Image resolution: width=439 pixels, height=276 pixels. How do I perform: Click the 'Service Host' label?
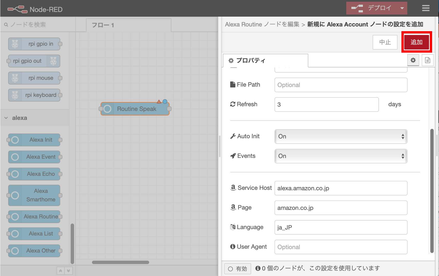255,188
